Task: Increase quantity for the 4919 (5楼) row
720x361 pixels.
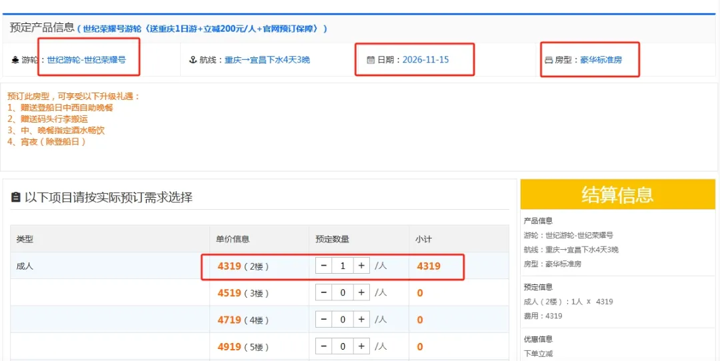Action: point(362,346)
